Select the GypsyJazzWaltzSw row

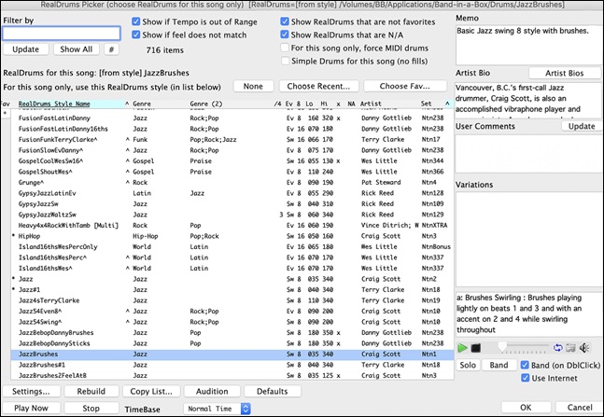[232, 215]
